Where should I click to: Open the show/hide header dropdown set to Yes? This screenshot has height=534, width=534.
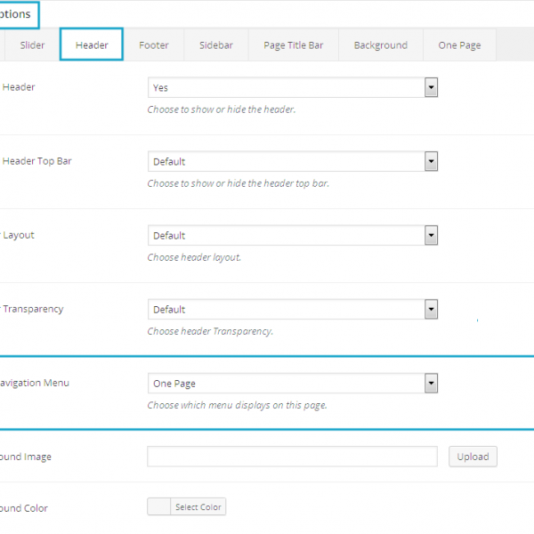coord(292,88)
